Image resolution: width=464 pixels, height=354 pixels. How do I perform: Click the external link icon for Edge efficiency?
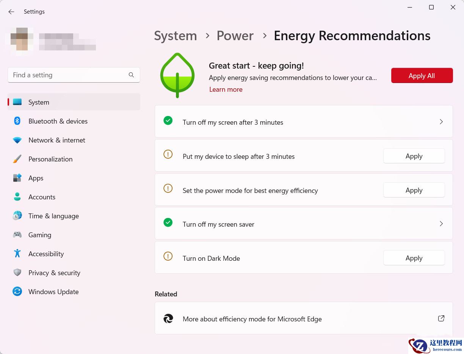(441, 318)
